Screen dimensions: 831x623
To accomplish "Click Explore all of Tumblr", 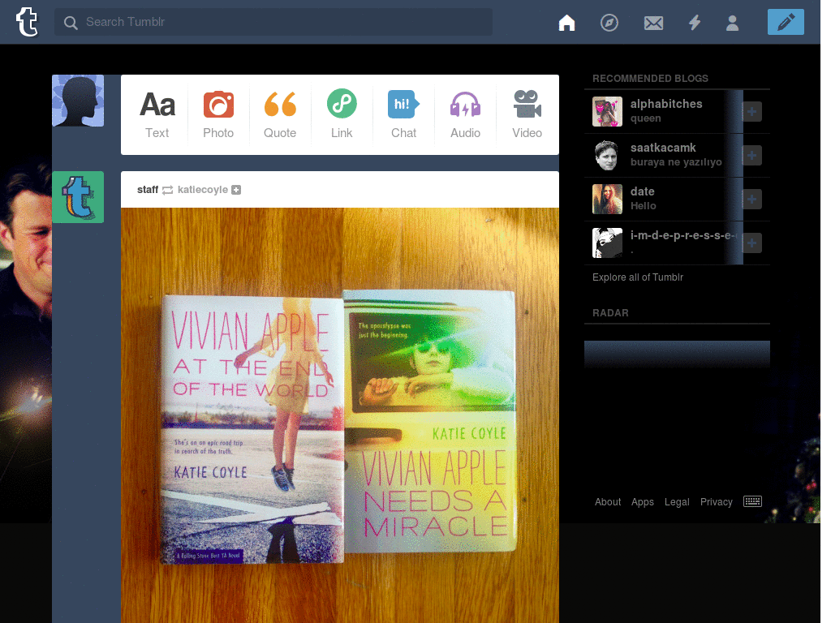I will click(638, 277).
